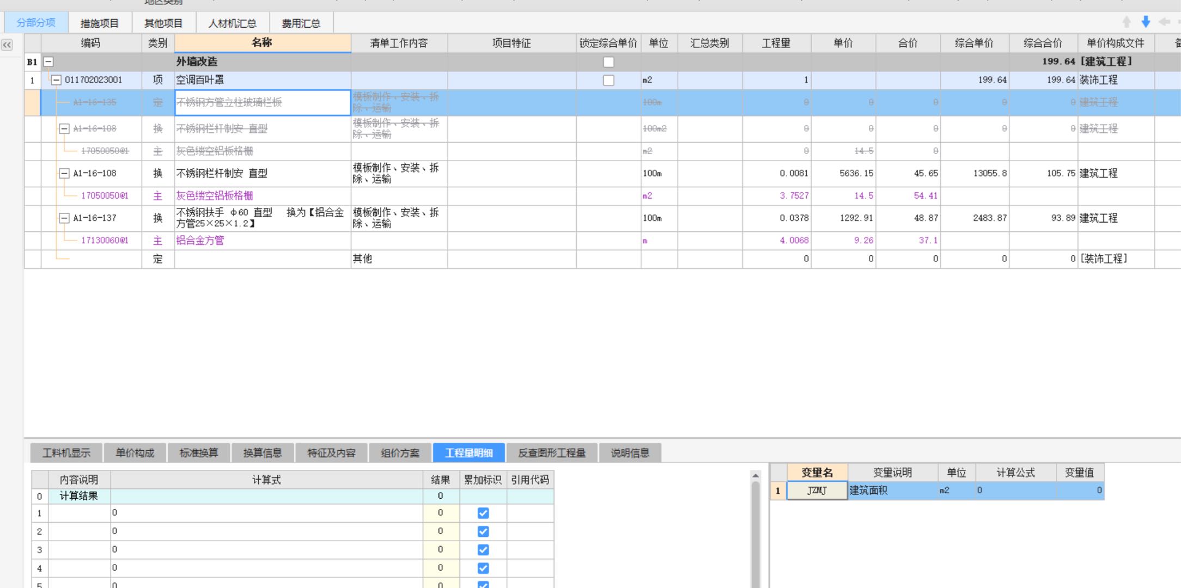The image size is (1181, 588).
Task: Click the gray move-up arrow icon
Action: [x=1127, y=22]
